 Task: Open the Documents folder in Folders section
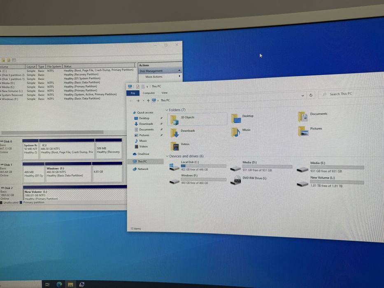[312, 116]
